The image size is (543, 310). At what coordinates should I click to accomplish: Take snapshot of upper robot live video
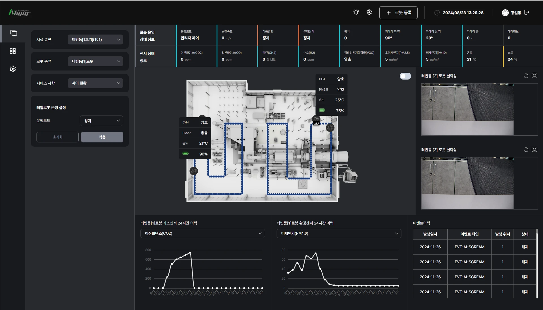pos(534,76)
